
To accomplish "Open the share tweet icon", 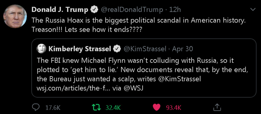I will coord(217,107).
